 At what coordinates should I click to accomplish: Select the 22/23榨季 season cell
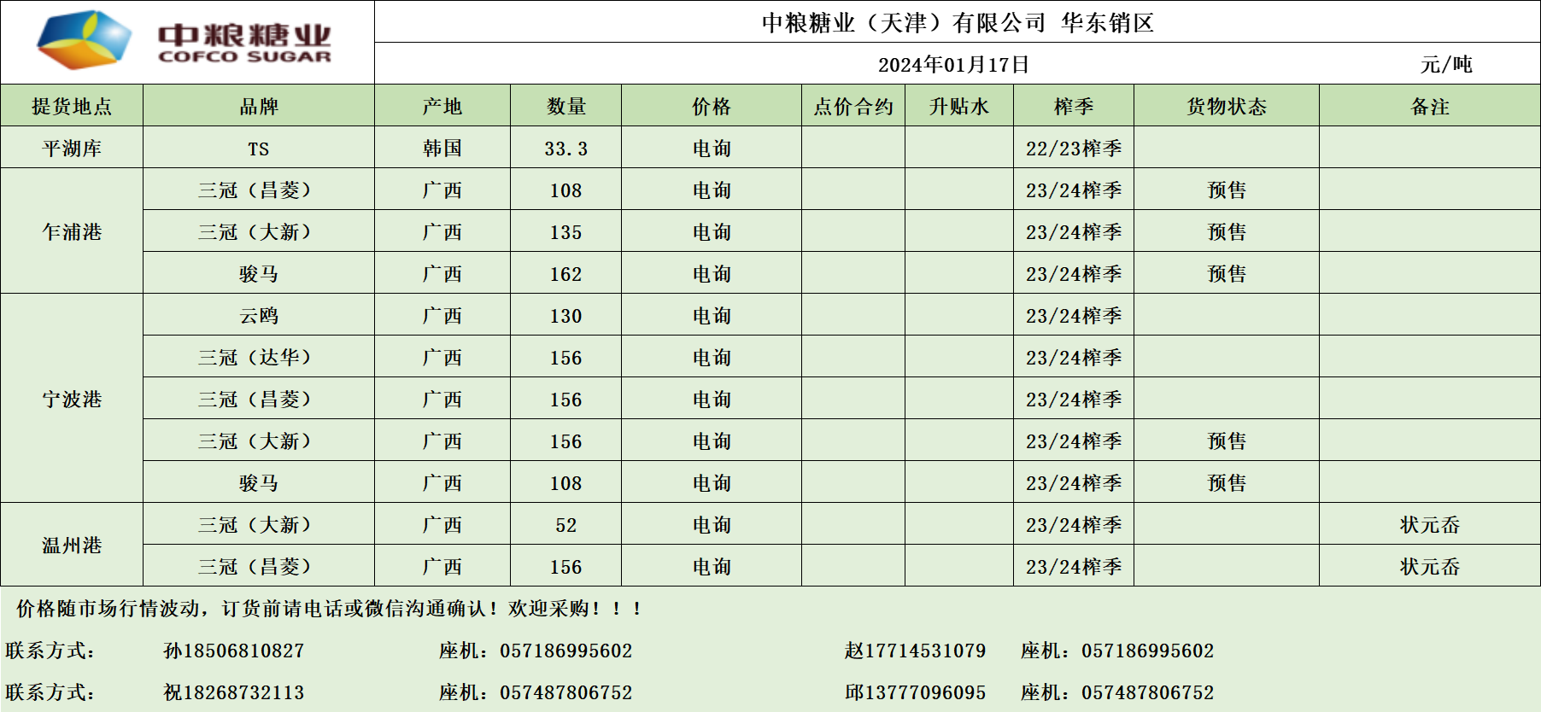pos(1073,149)
